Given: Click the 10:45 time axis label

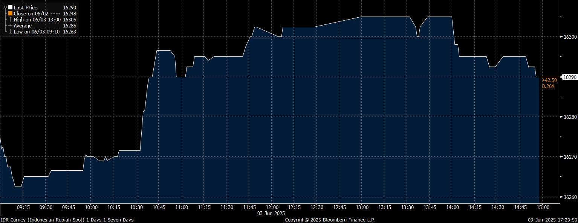Looking at the screenshot, I should [159, 207].
